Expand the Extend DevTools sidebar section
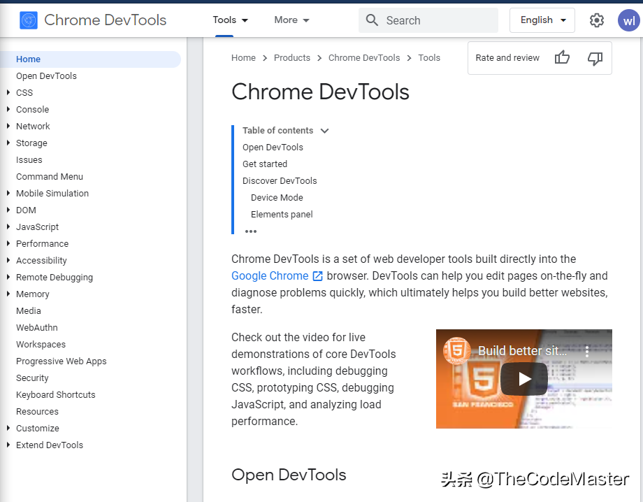Image resolution: width=643 pixels, height=502 pixels. point(8,445)
